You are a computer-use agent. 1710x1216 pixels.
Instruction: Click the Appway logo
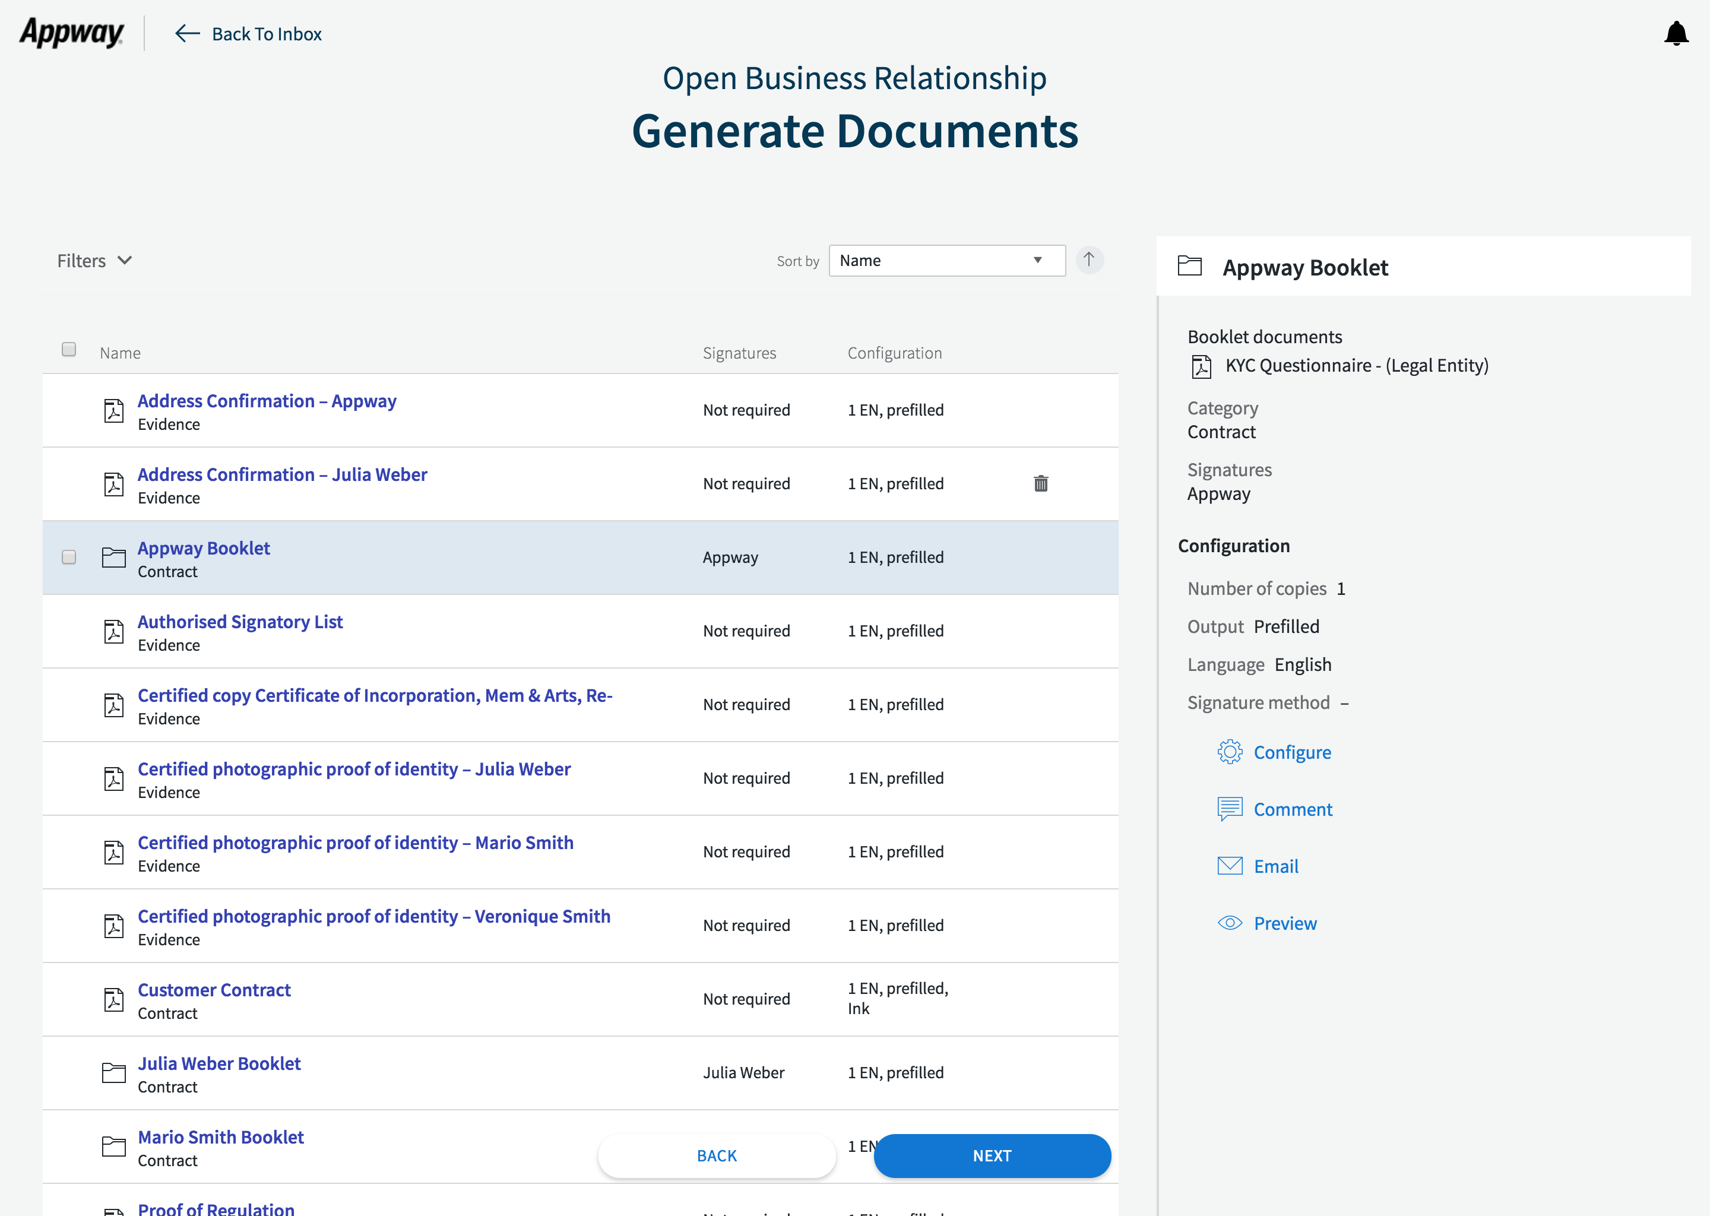tap(71, 33)
